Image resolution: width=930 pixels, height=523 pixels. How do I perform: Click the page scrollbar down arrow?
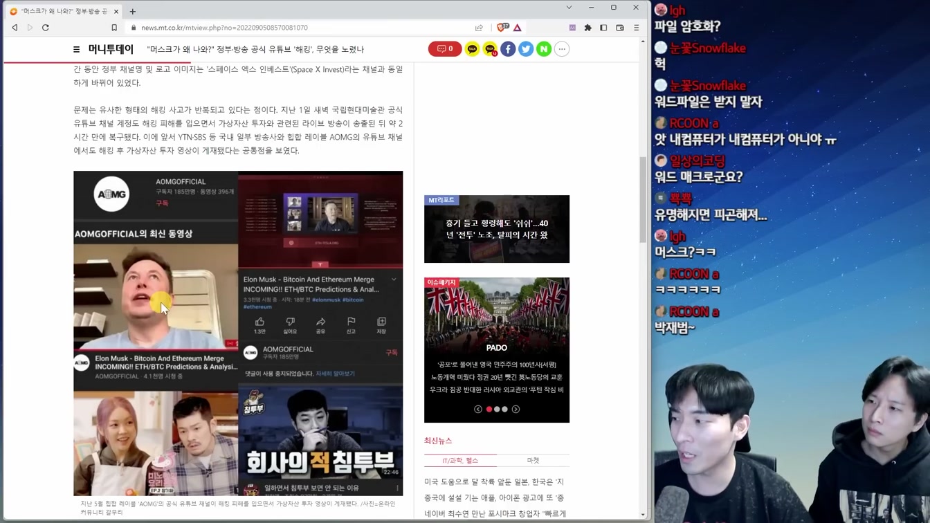pyautogui.click(x=643, y=515)
